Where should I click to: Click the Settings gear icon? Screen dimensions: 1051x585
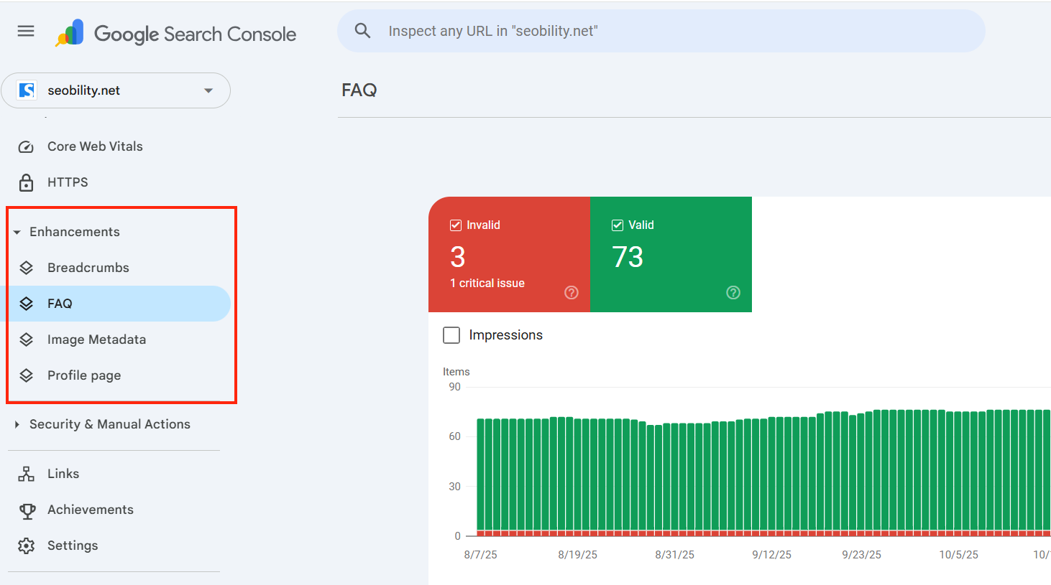tap(26, 545)
